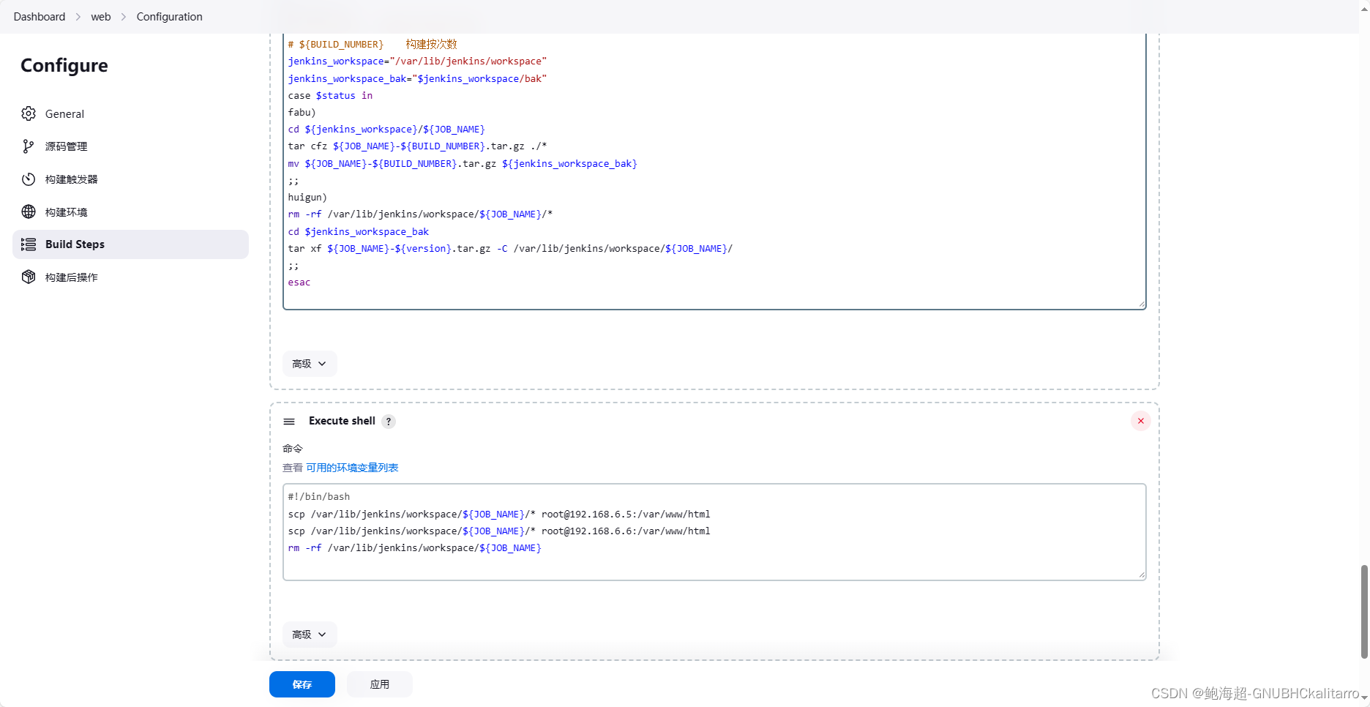Click the 'tar xf' command line

(x=510, y=249)
